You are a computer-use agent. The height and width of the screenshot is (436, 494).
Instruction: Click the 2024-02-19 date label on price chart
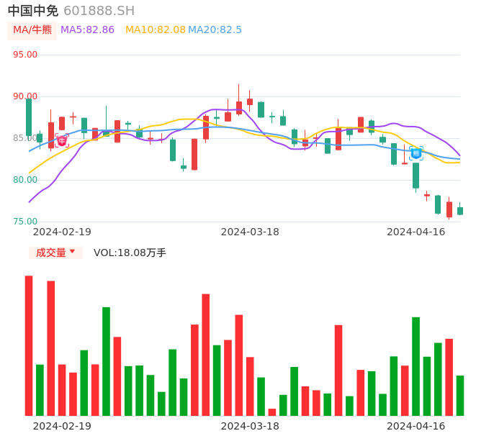click(x=62, y=232)
